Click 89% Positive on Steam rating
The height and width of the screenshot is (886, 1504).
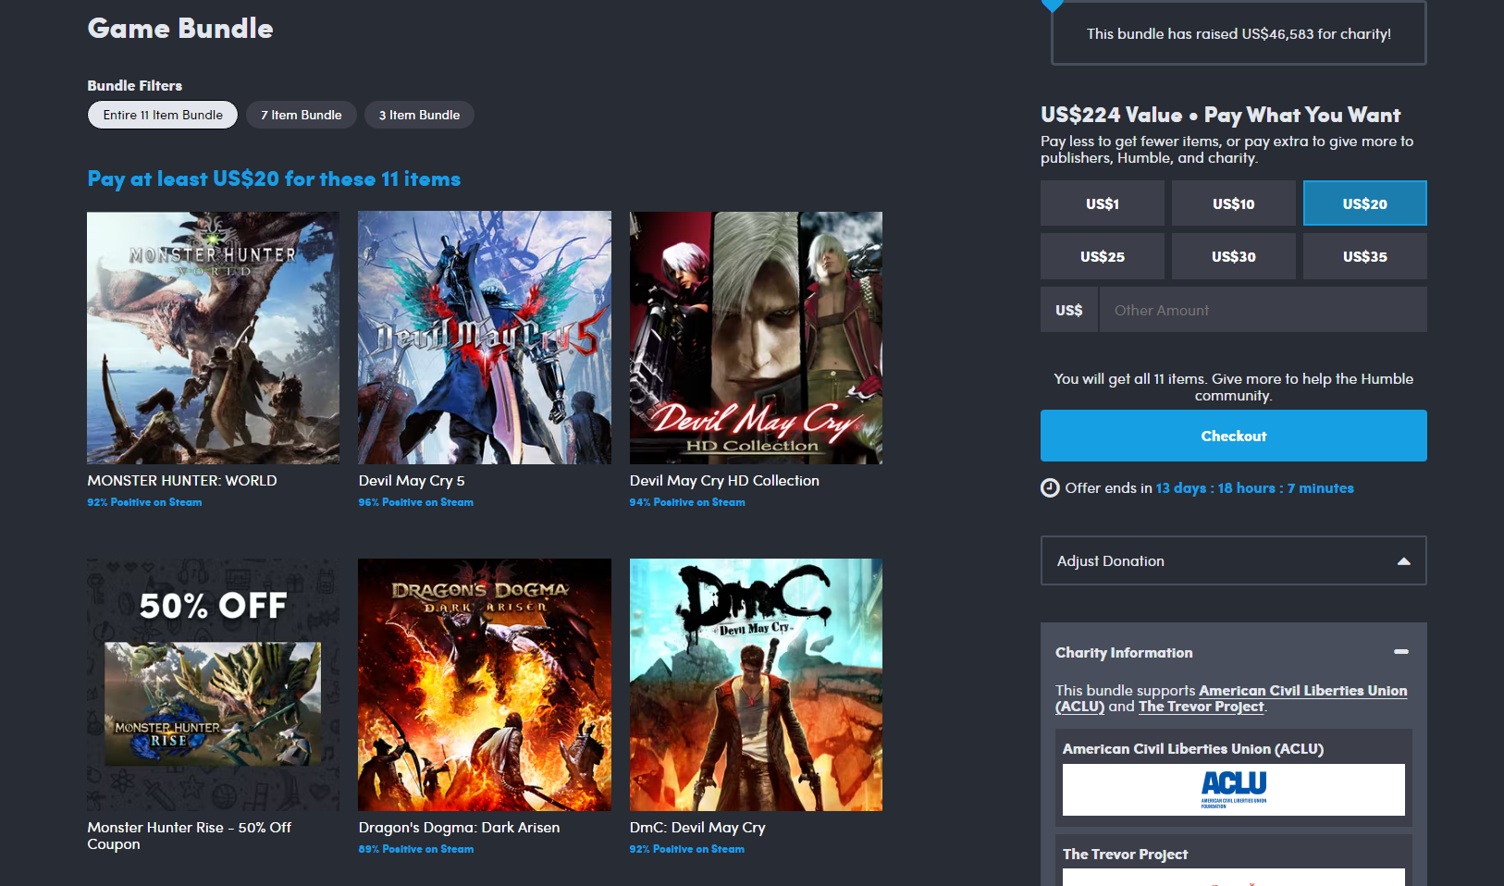tap(415, 849)
